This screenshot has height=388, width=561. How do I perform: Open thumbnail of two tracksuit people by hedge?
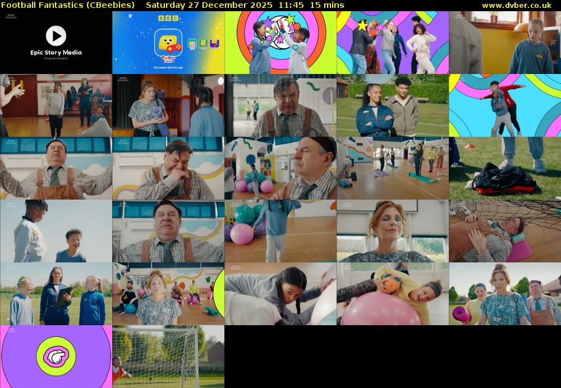pyautogui.click(x=393, y=105)
